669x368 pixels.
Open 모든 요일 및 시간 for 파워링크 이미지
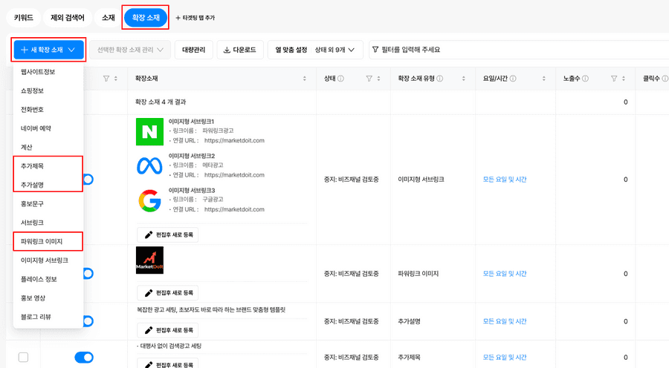coord(505,274)
